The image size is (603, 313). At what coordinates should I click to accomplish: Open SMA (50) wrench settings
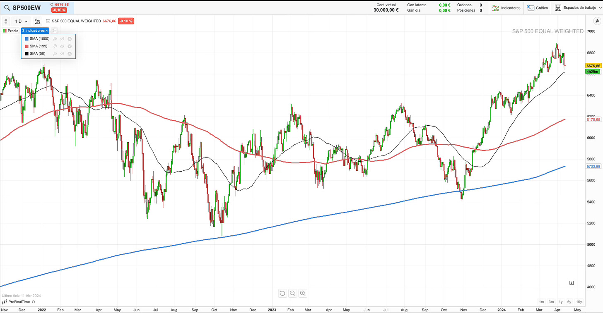(x=55, y=54)
